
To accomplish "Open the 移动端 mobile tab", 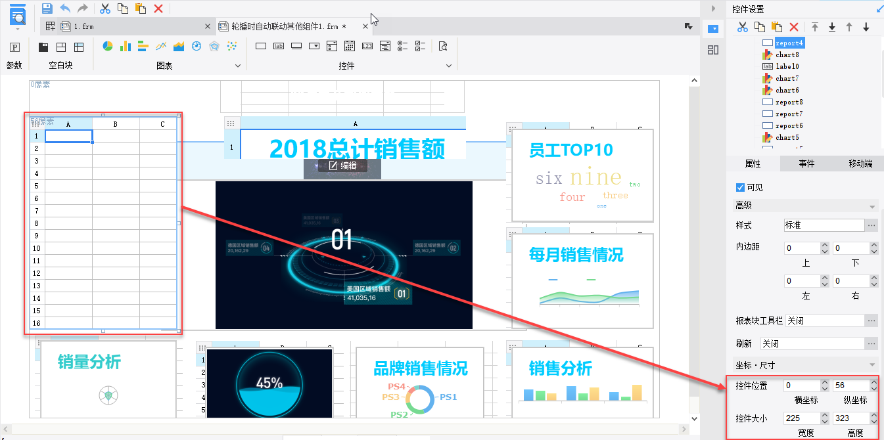I will point(860,164).
